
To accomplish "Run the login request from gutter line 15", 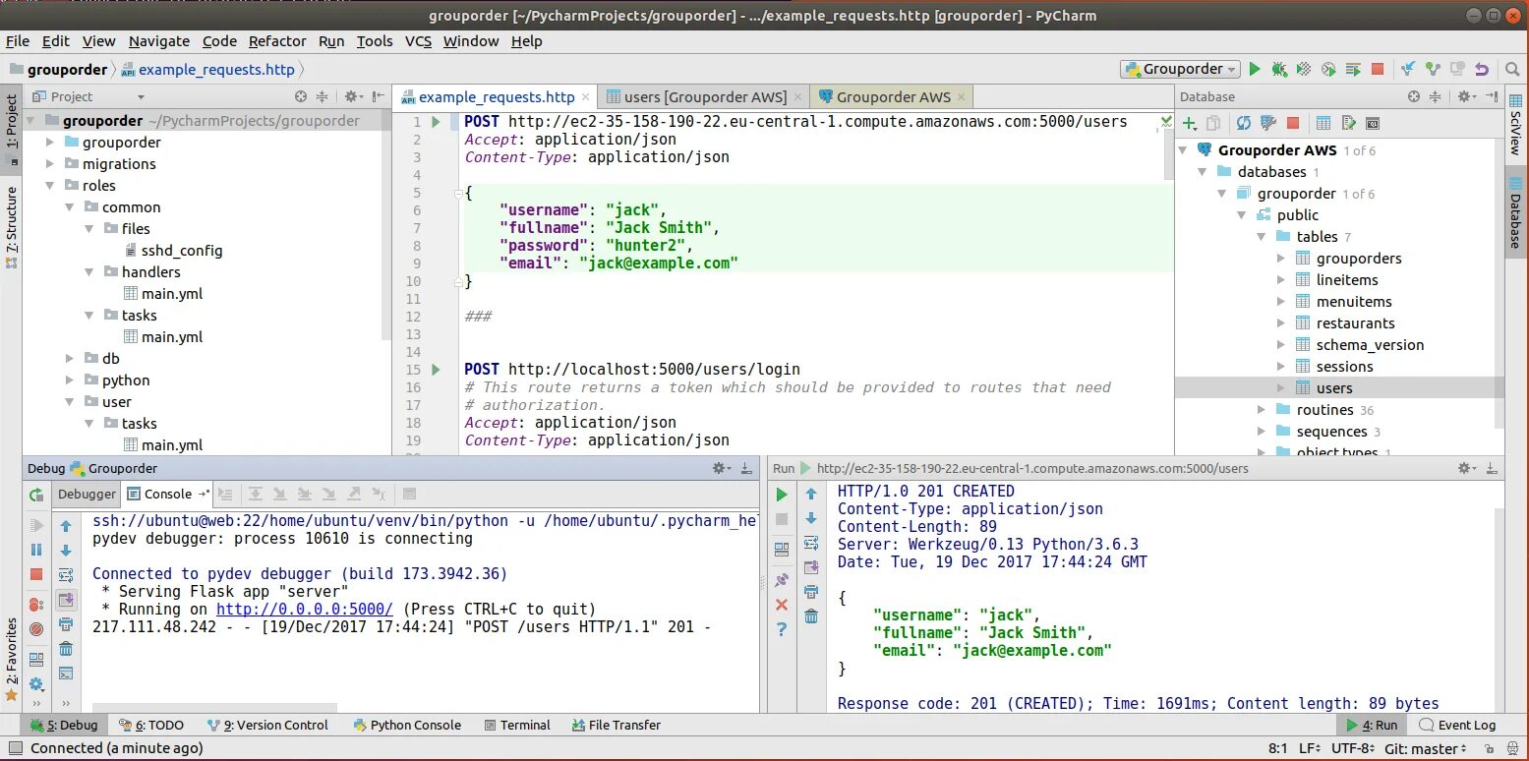I will click(437, 370).
